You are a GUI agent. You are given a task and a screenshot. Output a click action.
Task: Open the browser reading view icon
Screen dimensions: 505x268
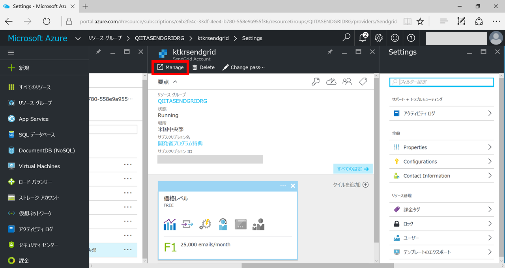(x=407, y=21)
